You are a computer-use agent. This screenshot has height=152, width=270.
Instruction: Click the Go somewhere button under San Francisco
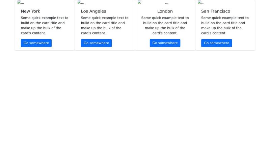[x=216, y=43]
